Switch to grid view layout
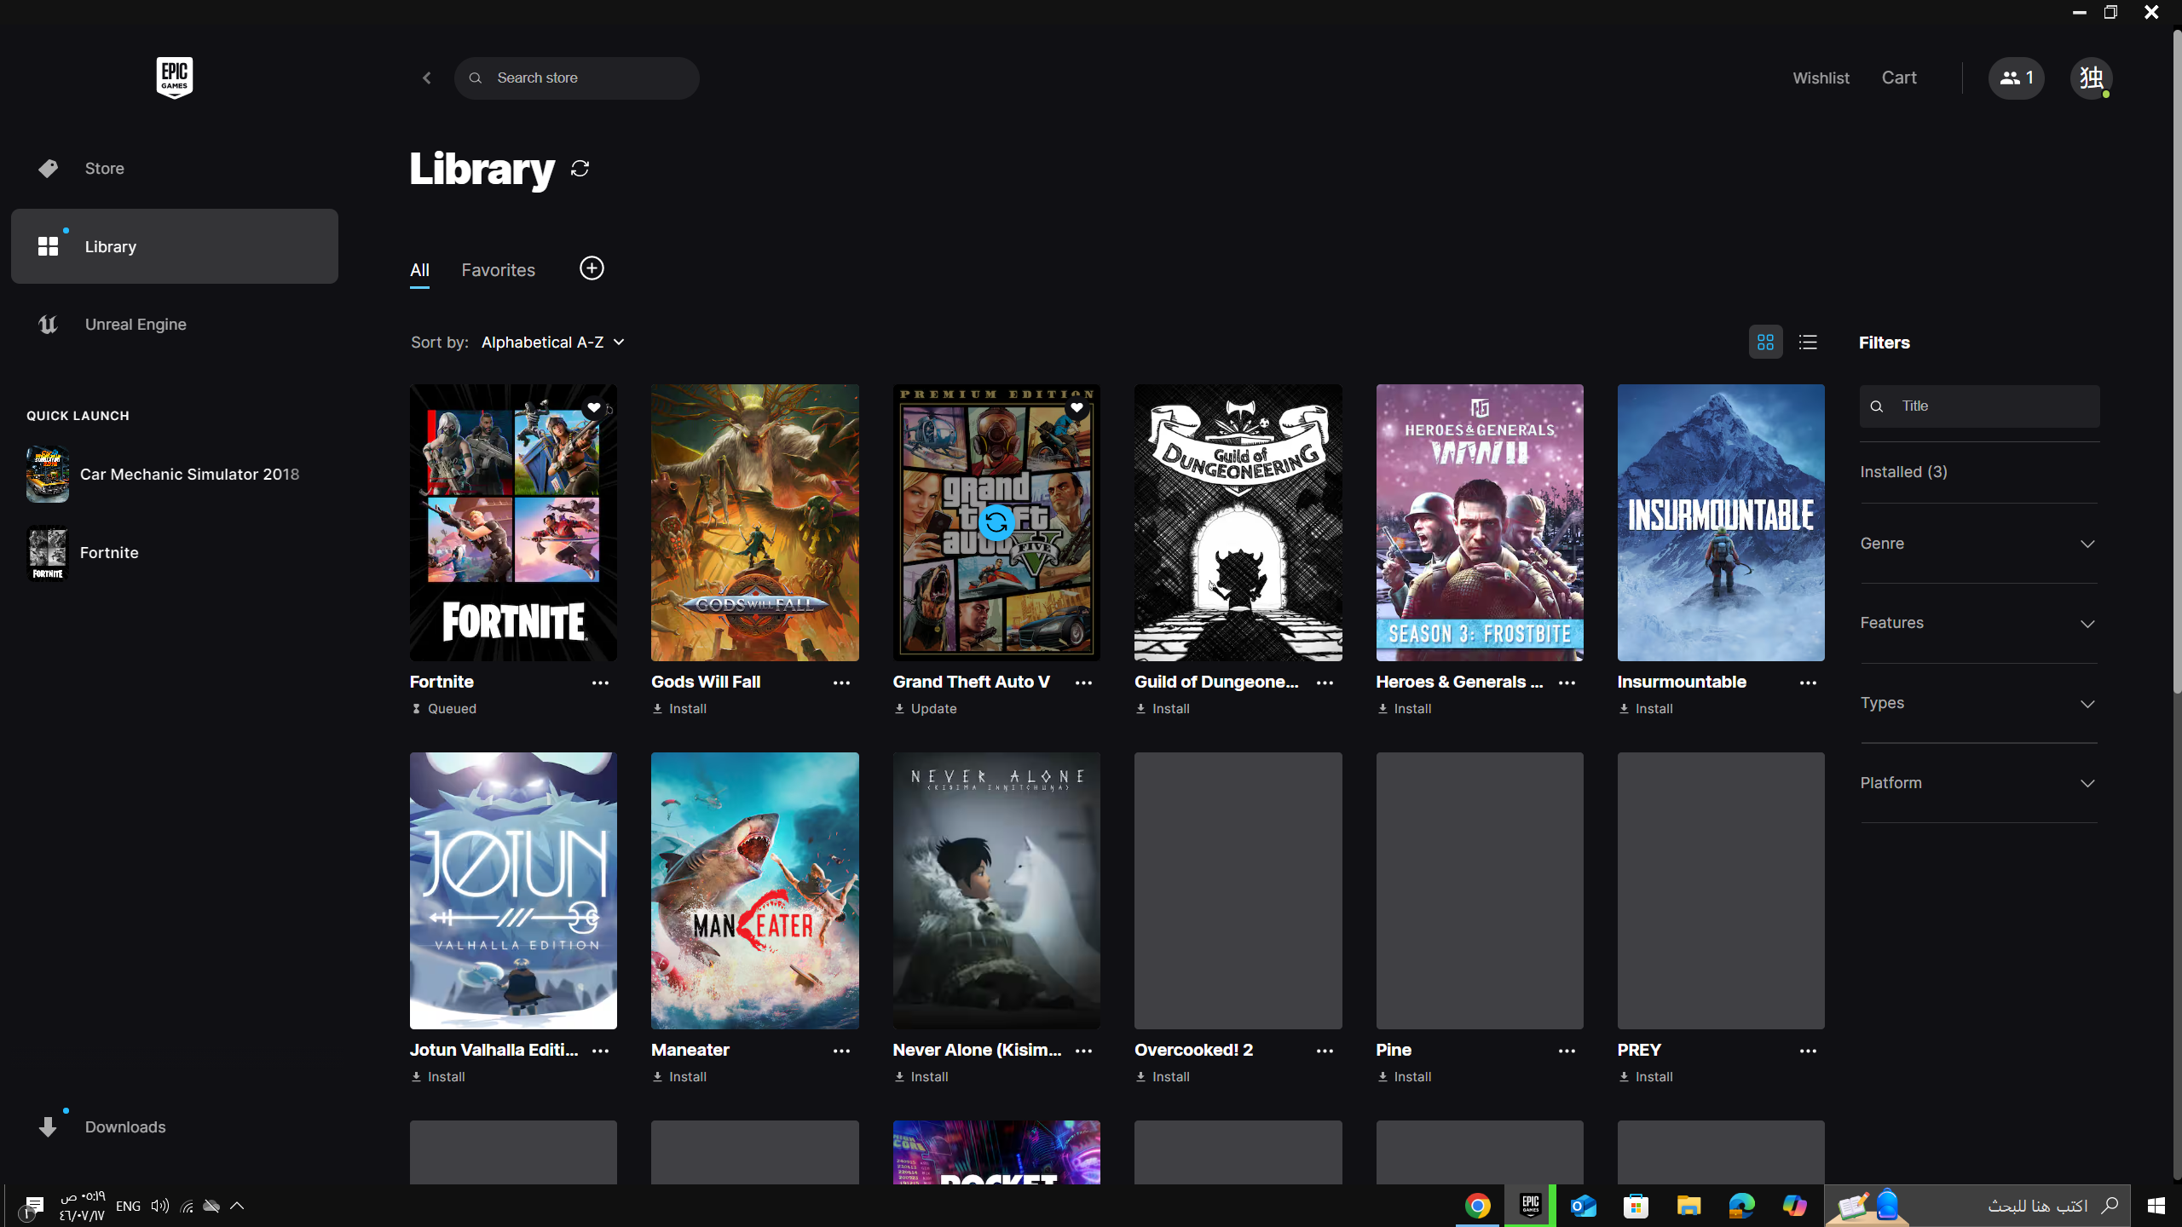 click(1765, 343)
